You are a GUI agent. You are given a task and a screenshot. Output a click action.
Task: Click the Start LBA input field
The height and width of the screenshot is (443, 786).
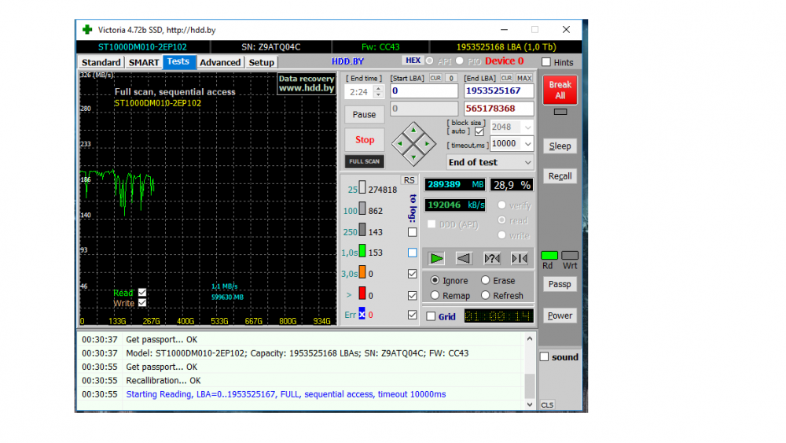pyautogui.click(x=424, y=91)
